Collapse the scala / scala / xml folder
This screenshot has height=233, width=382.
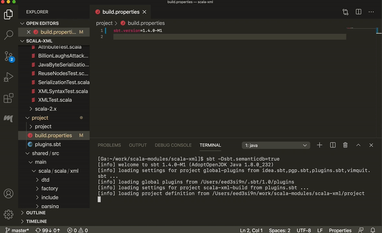54,171
